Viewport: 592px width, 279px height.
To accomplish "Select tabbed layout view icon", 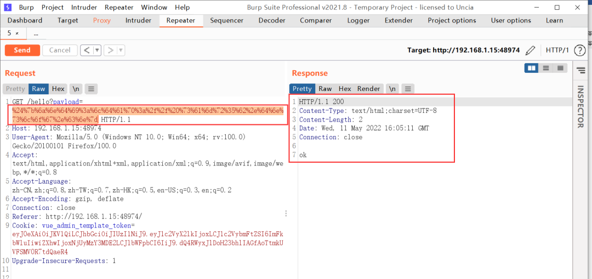I will coord(560,68).
